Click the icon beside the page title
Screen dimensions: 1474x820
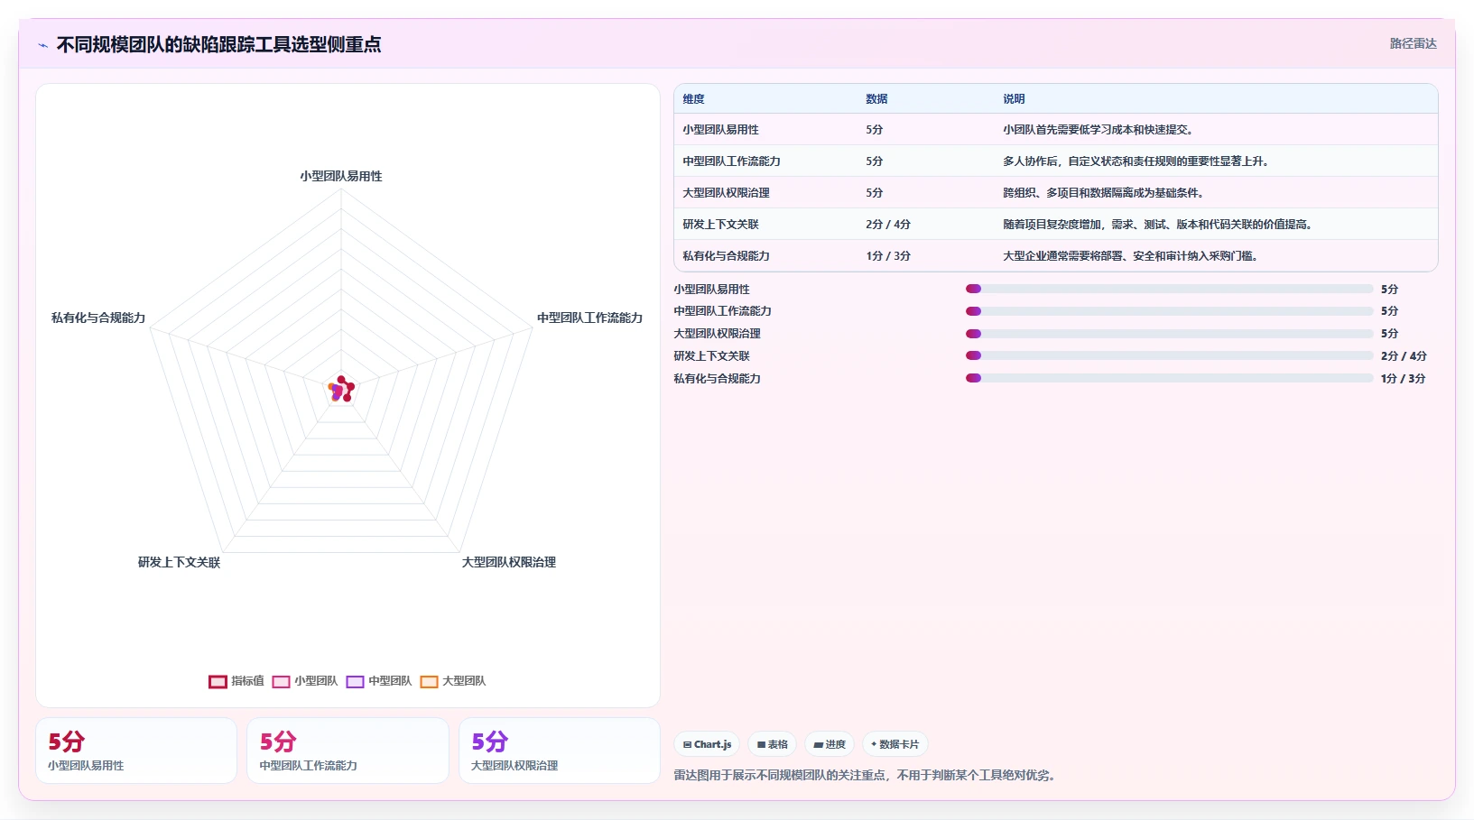[x=42, y=45]
